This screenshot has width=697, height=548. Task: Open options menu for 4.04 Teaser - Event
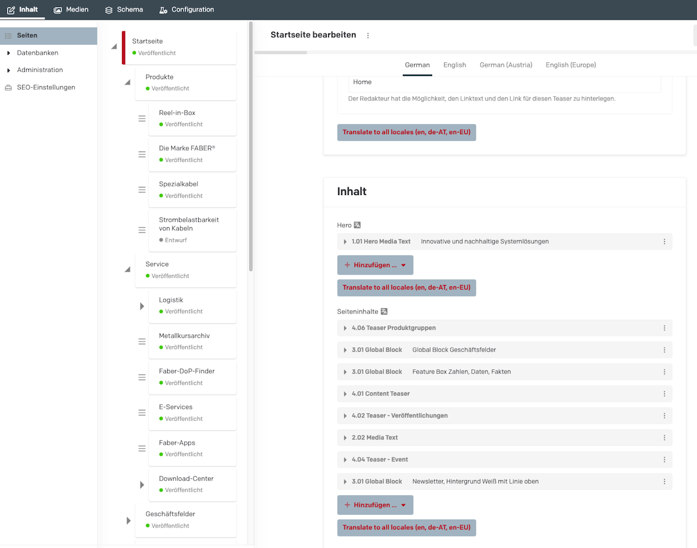coord(664,459)
